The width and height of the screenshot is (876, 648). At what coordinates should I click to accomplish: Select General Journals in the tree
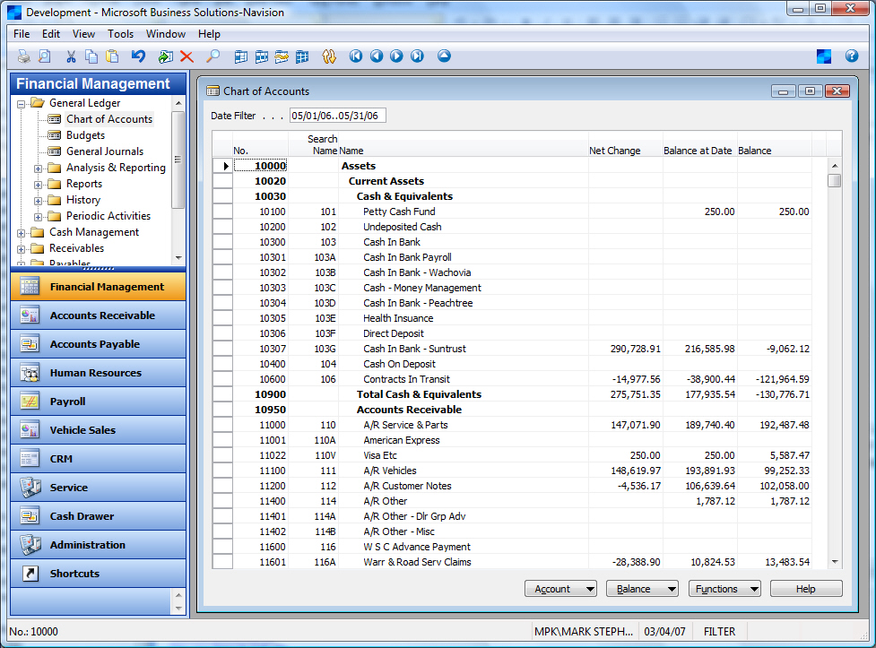(x=105, y=151)
